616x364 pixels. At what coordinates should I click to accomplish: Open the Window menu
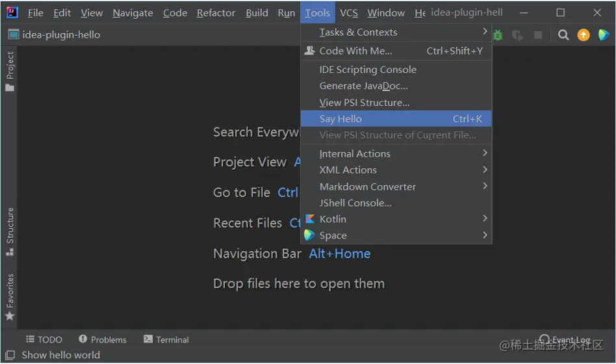tap(386, 13)
